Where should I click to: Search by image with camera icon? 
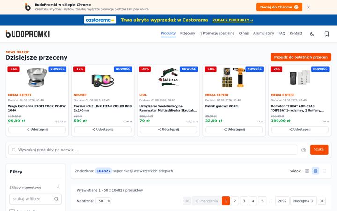click(303, 150)
